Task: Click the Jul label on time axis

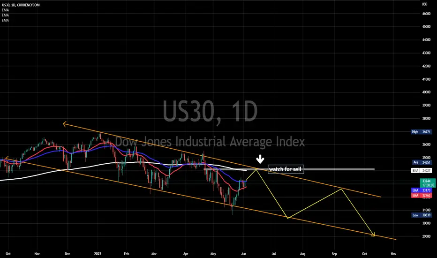Action: pos(274,254)
